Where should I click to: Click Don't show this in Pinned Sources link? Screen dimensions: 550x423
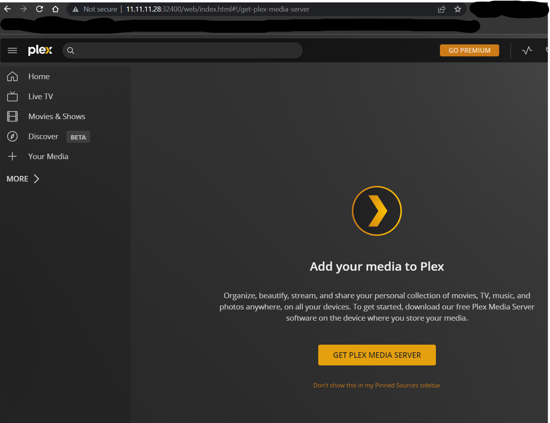coord(377,385)
